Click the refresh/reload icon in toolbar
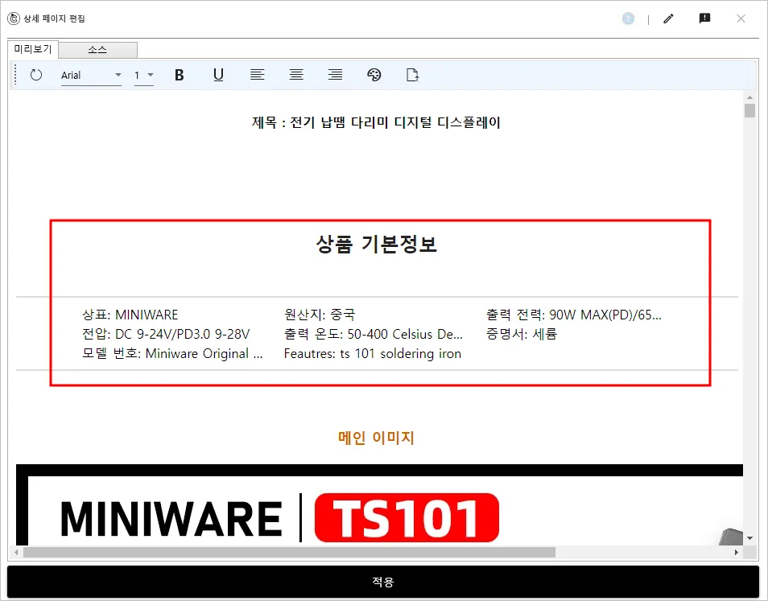This screenshot has height=601, width=768. (x=35, y=75)
